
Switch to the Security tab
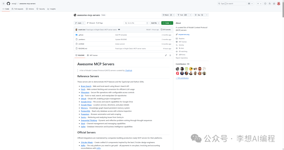point(40,9)
